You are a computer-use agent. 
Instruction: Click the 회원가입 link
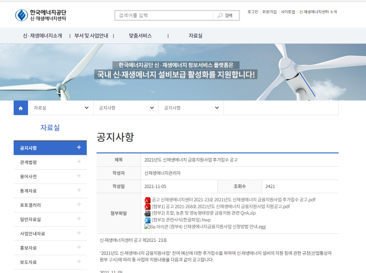pyautogui.click(x=269, y=12)
